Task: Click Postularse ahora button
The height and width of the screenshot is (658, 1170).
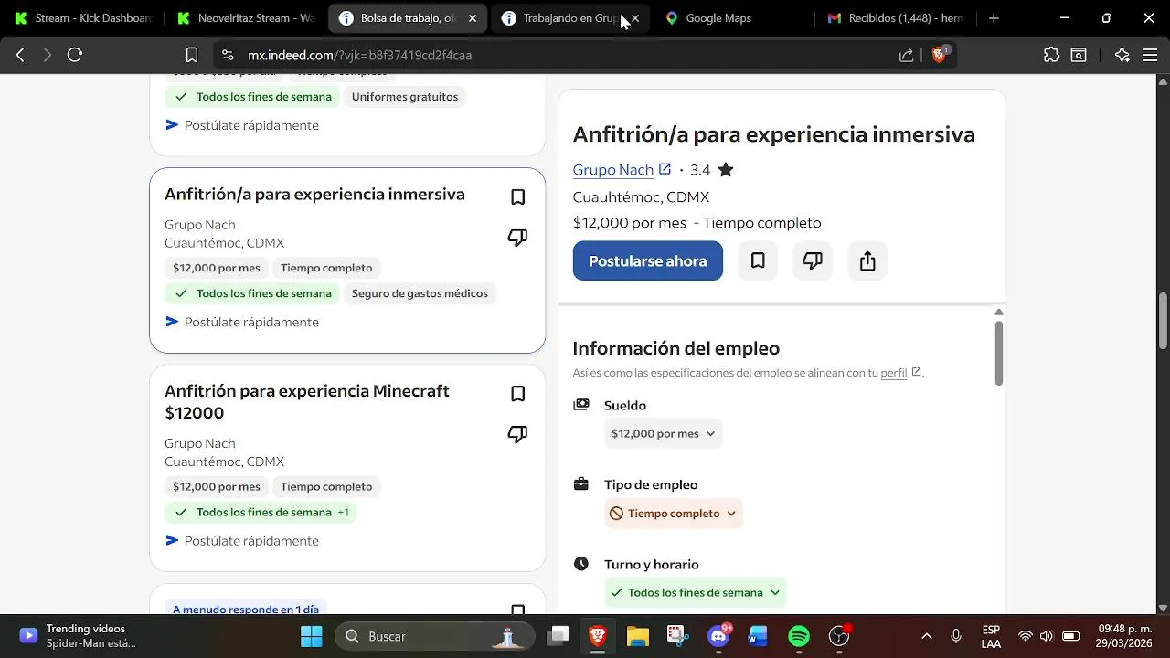Action: (x=648, y=261)
